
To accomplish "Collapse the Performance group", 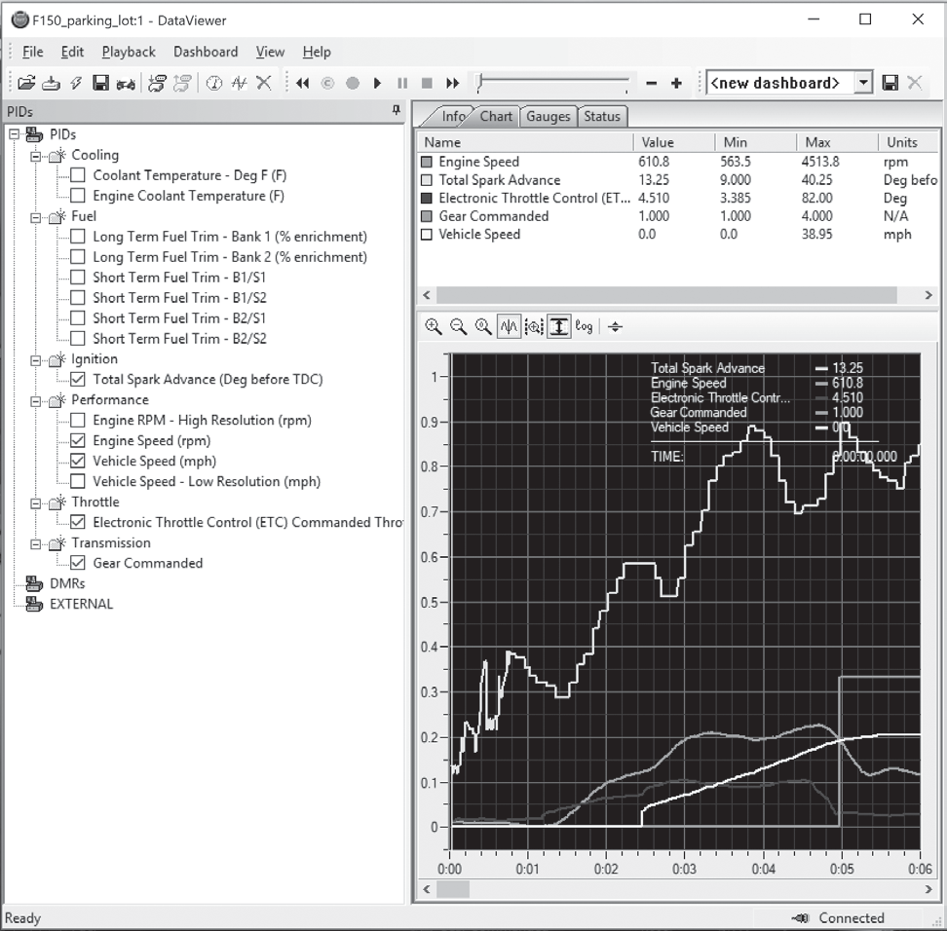I will tap(36, 401).
